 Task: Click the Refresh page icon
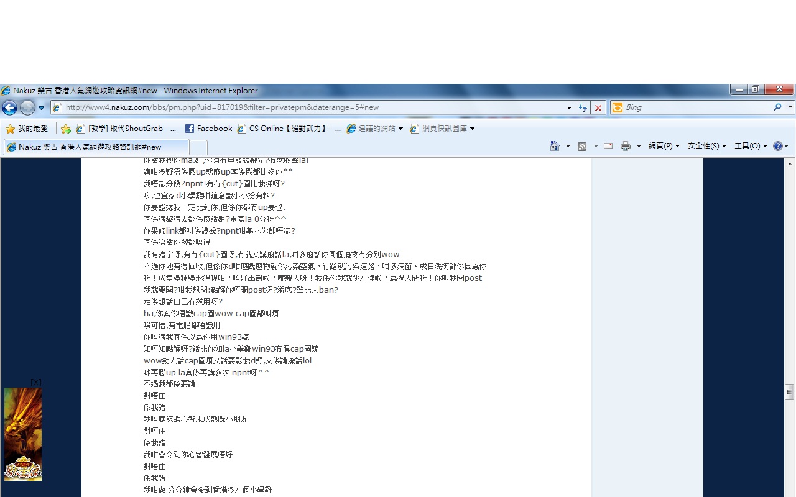[583, 107]
